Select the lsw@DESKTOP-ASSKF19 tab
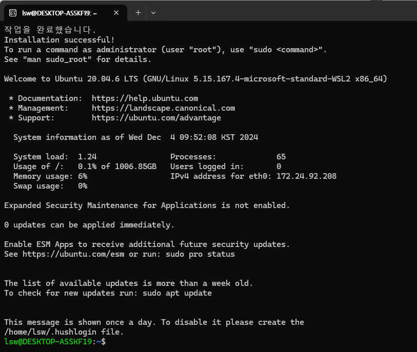Viewport: 417px width, 352px height. (66, 13)
